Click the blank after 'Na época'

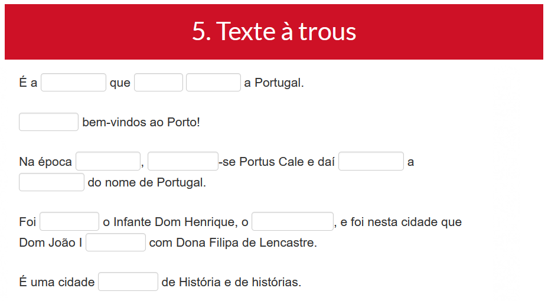tap(108, 161)
